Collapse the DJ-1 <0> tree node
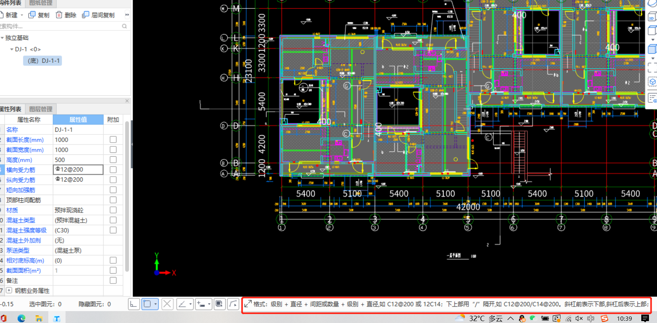 [x=11, y=49]
